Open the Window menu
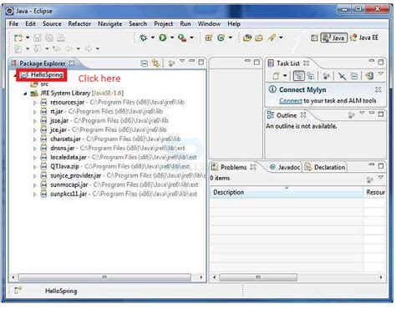This screenshot has width=396, height=309. pyautogui.click(x=209, y=24)
